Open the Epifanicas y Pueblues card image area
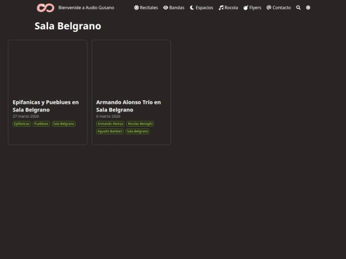The height and width of the screenshot is (259, 346). [x=47, y=68]
